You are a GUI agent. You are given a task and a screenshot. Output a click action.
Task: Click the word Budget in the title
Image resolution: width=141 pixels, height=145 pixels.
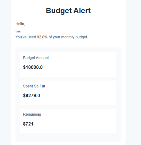(x=59, y=11)
